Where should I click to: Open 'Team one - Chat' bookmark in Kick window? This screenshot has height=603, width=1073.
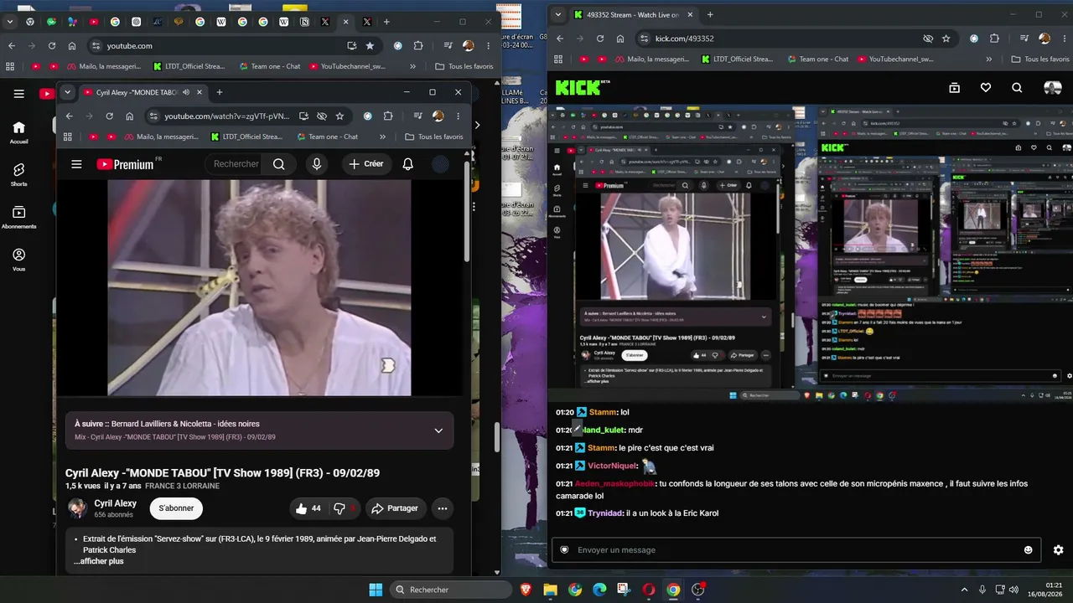point(816,59)
